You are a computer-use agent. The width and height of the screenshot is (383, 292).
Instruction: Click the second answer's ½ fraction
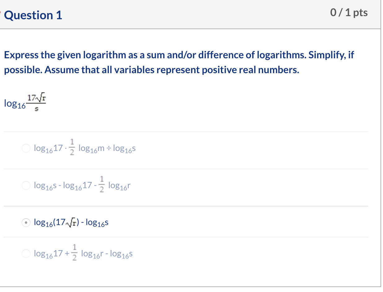click(102, 185)
